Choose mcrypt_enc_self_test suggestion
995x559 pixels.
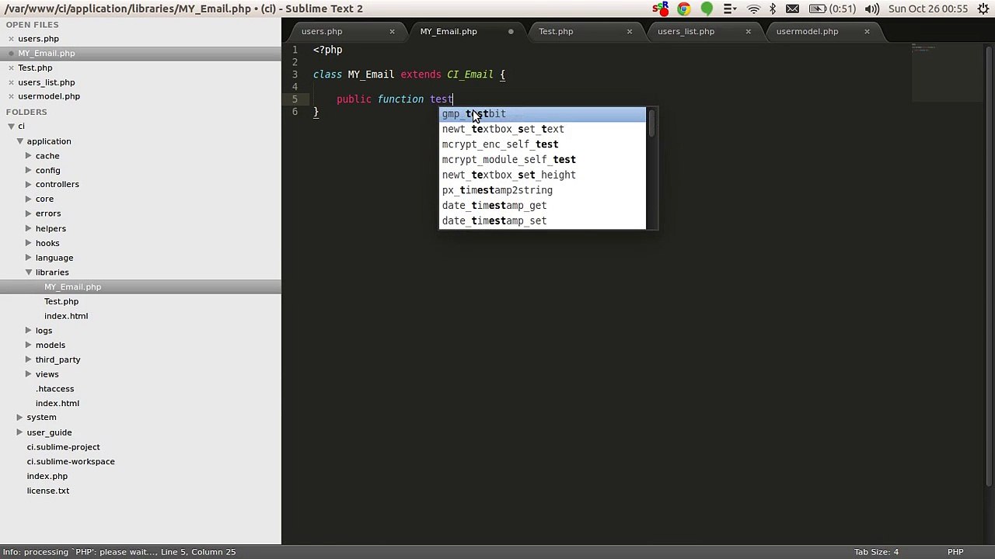[x=543, y=144]
